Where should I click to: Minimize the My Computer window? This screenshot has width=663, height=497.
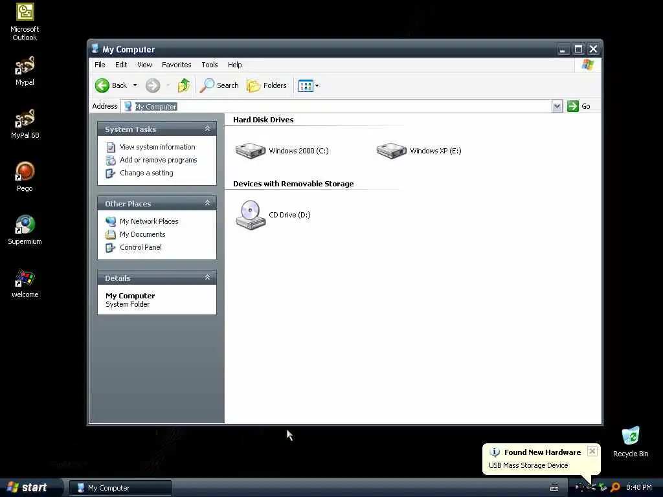point(563,49)
